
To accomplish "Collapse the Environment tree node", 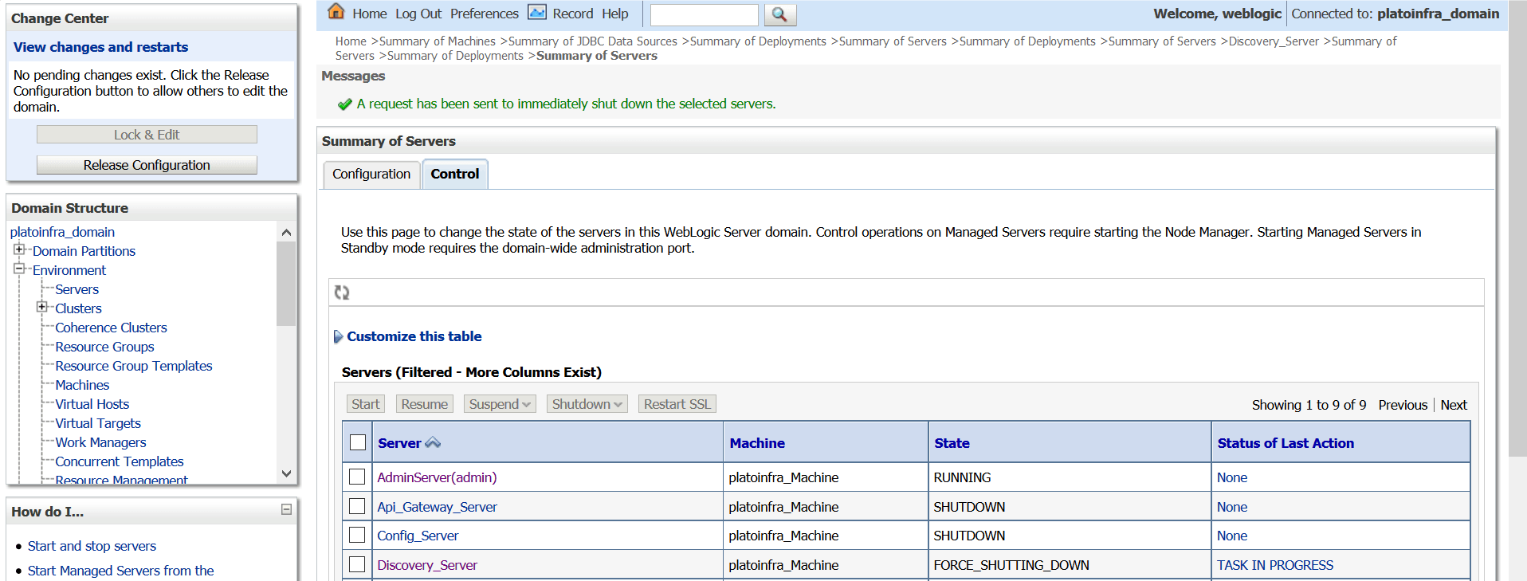I will tap(19, 269).
